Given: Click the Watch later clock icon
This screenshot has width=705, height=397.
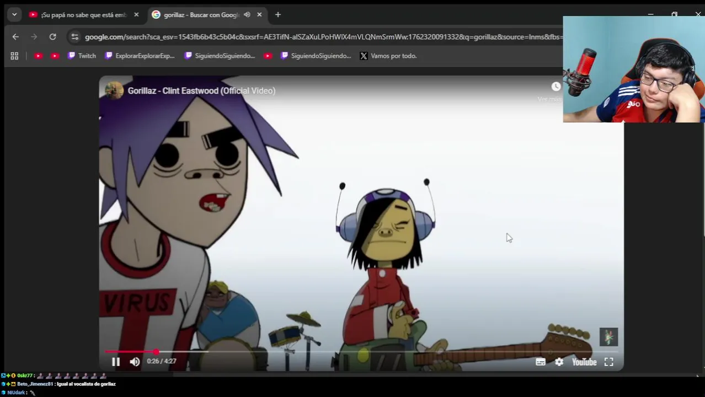Looking at the screenshot, I should tap(556, 87).
